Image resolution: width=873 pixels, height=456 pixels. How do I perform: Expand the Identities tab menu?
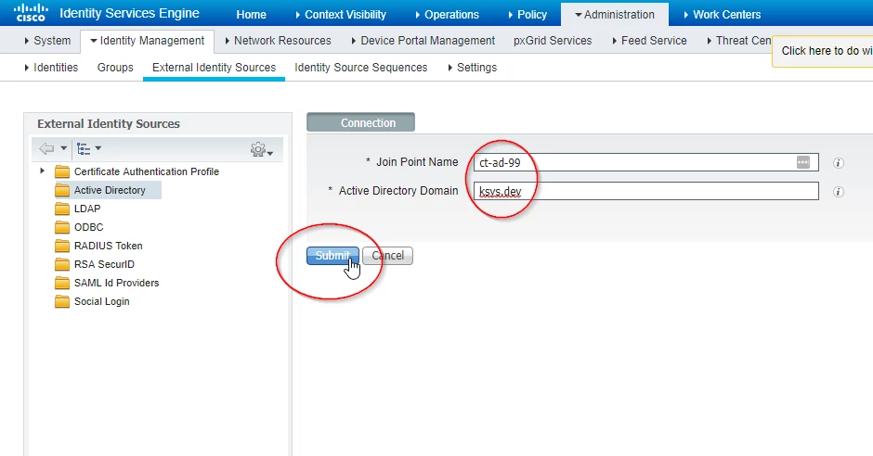click(51, 68)
